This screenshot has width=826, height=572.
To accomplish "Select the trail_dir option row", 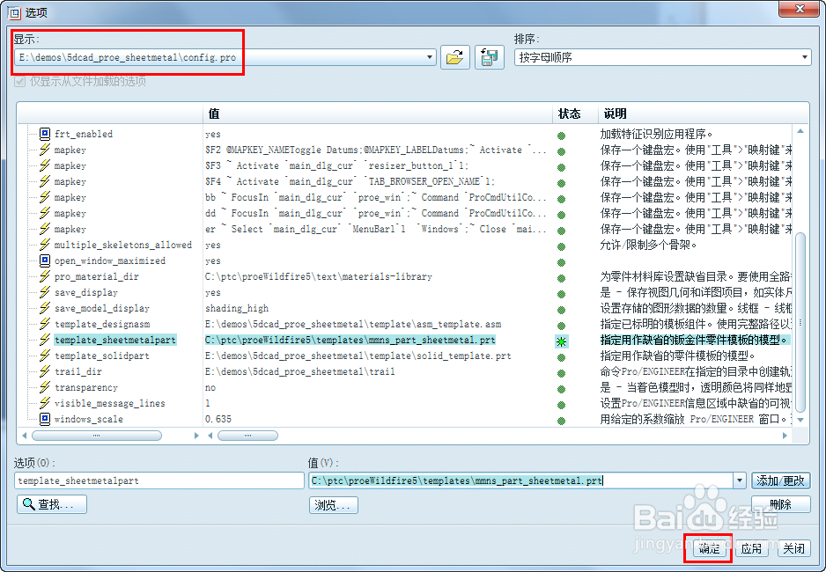I will [x=78, y=371].
